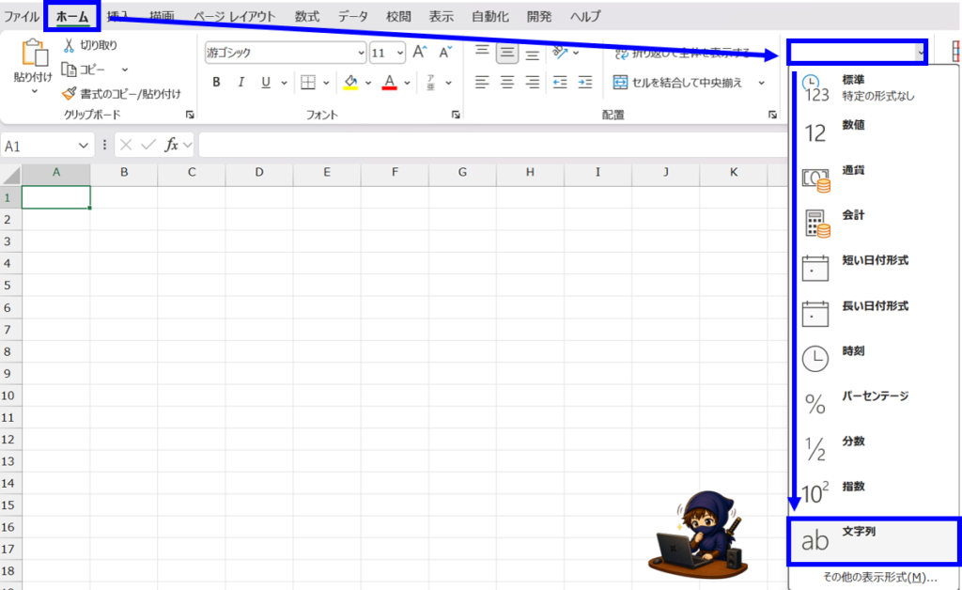Open the Help (ヘルプ) tab

[x=585, y=17]
